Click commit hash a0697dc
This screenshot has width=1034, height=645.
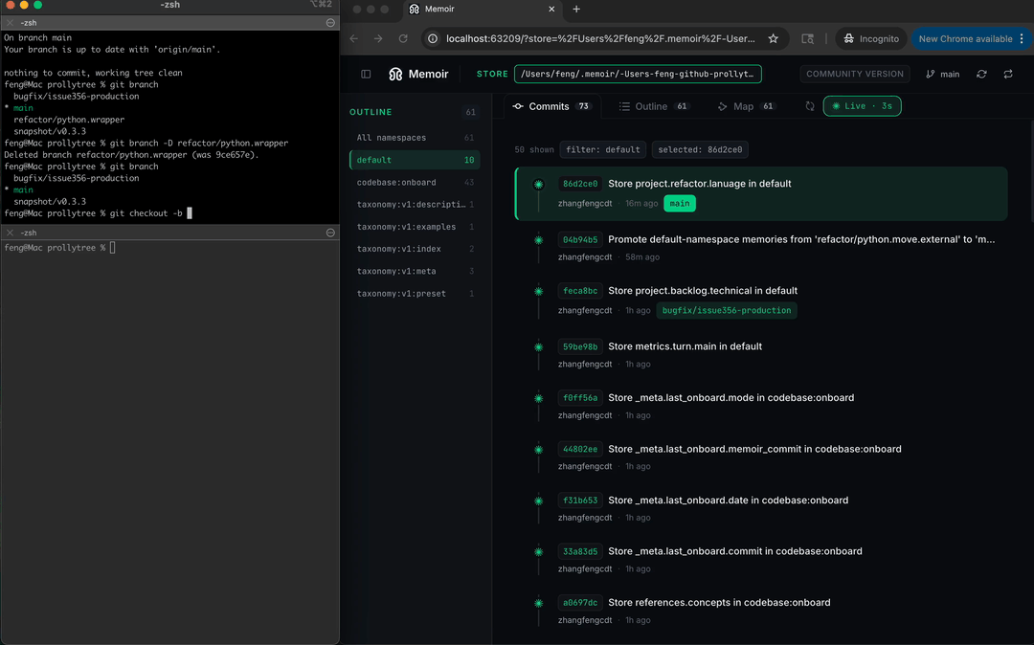580,603
